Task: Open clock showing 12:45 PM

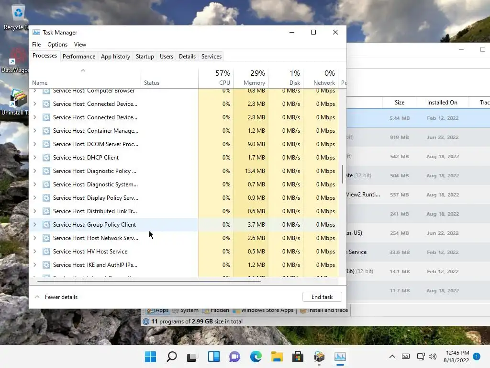Action: [456, 356]
